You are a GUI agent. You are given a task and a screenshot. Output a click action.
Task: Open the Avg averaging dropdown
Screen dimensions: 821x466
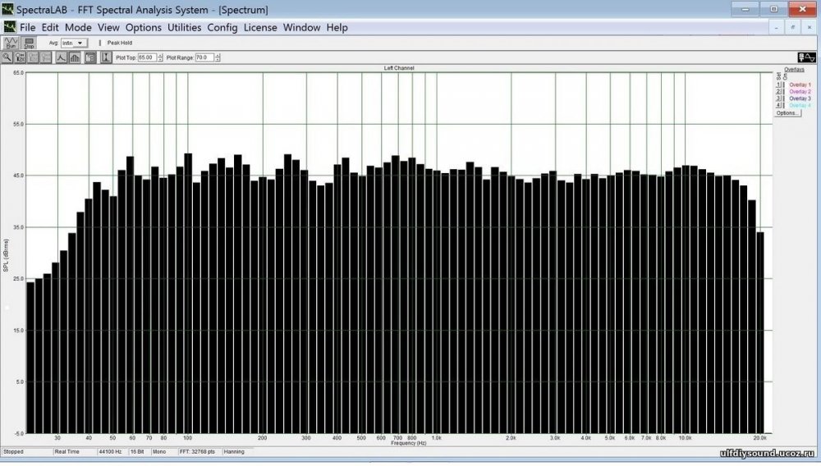click(x=74, y=43)
